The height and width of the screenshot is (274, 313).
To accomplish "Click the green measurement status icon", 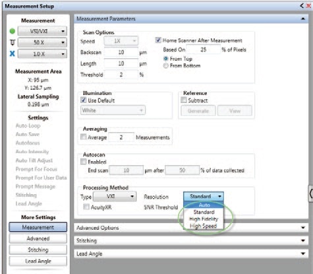I will [x=13, y=31].
